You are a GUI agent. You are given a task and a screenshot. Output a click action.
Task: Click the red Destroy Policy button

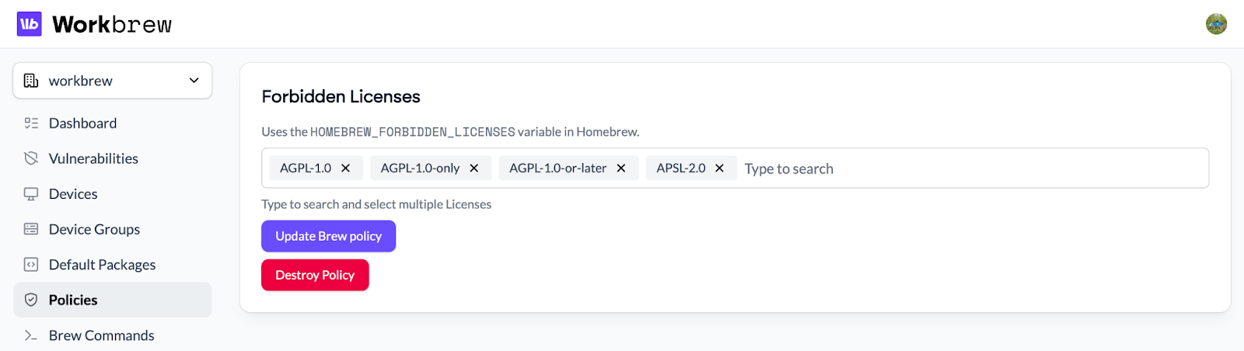click(315, 275)
